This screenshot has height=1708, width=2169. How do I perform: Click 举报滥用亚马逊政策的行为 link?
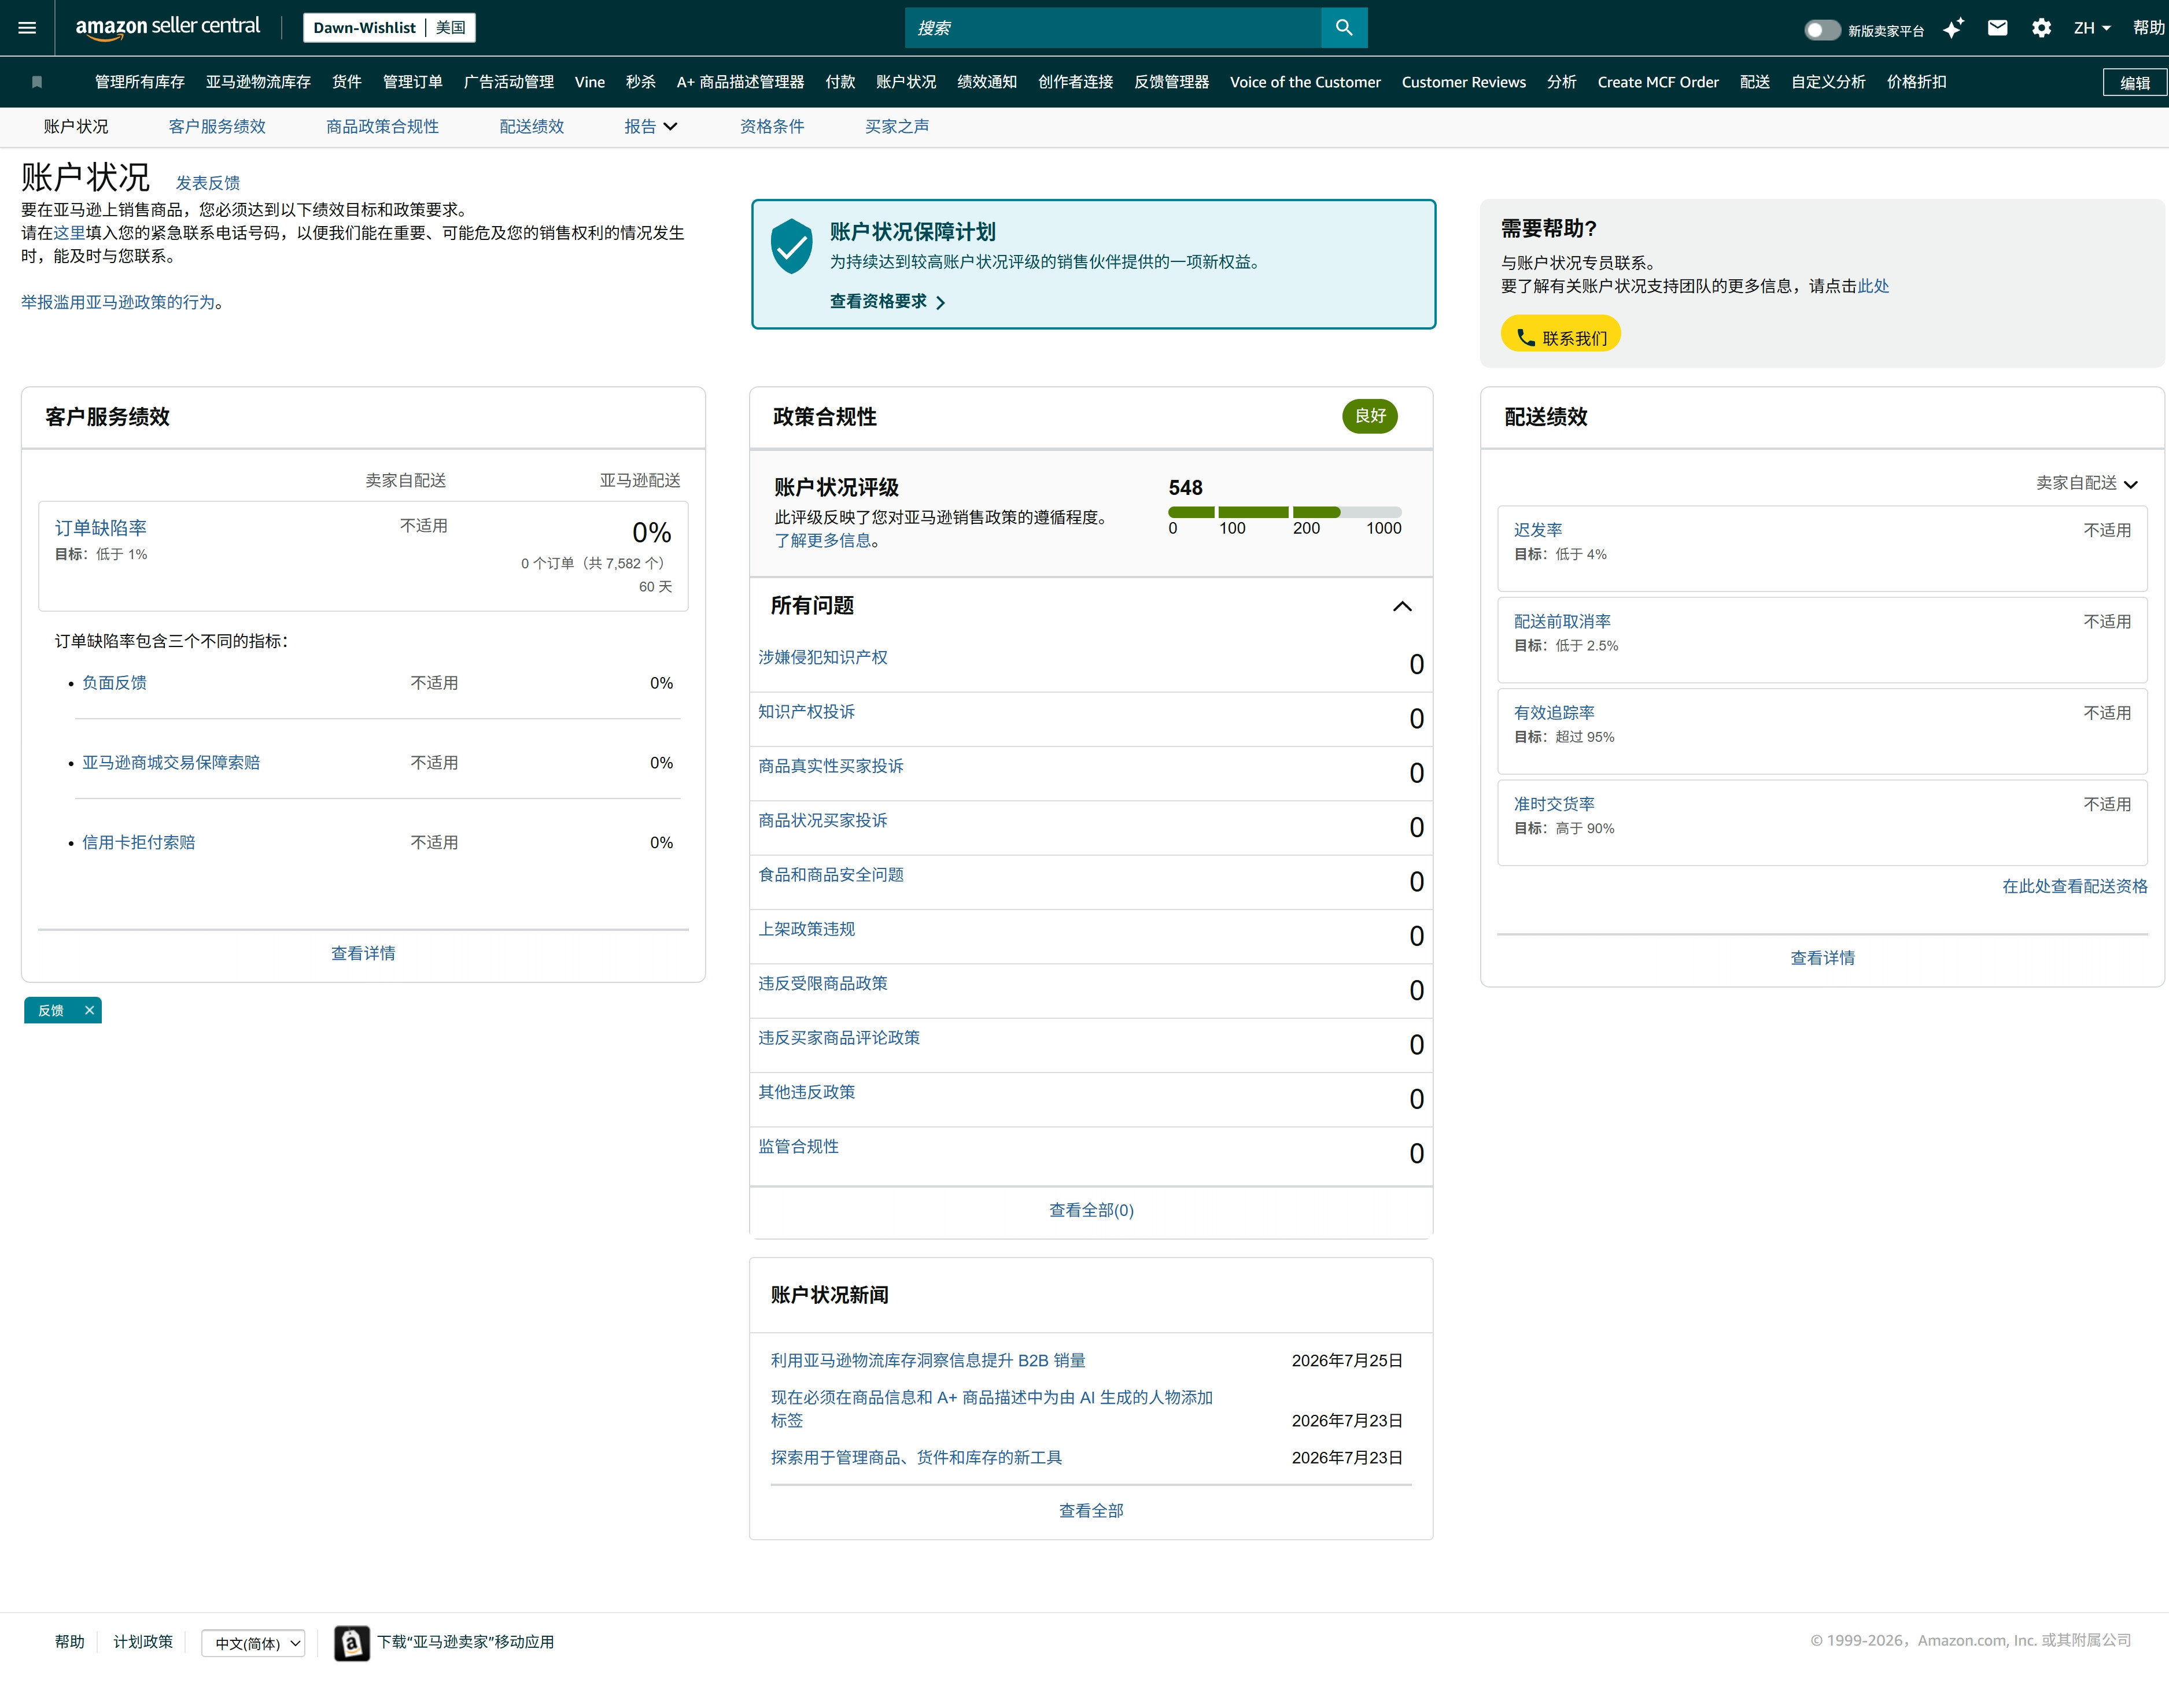click(118, 302)
